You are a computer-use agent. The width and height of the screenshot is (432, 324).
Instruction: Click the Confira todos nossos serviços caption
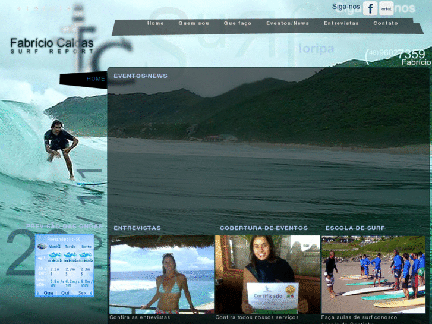(257, 317)
